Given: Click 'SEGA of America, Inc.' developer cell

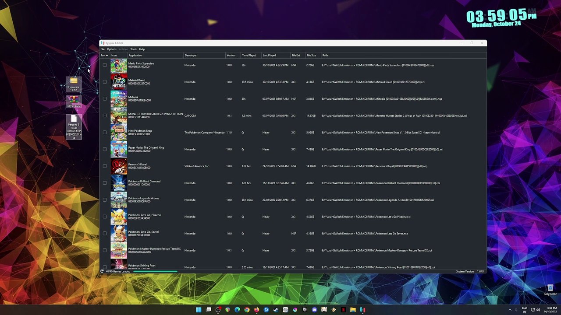Looking at the screenshot, I should click(197, 166).
